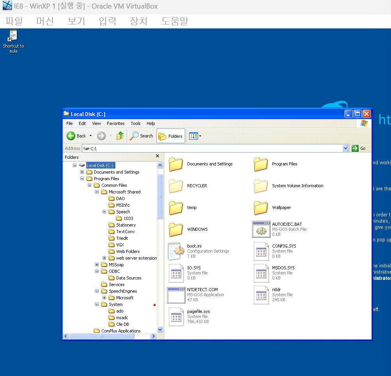Select CONFIG.SYS system file icon

coord(261,251)
